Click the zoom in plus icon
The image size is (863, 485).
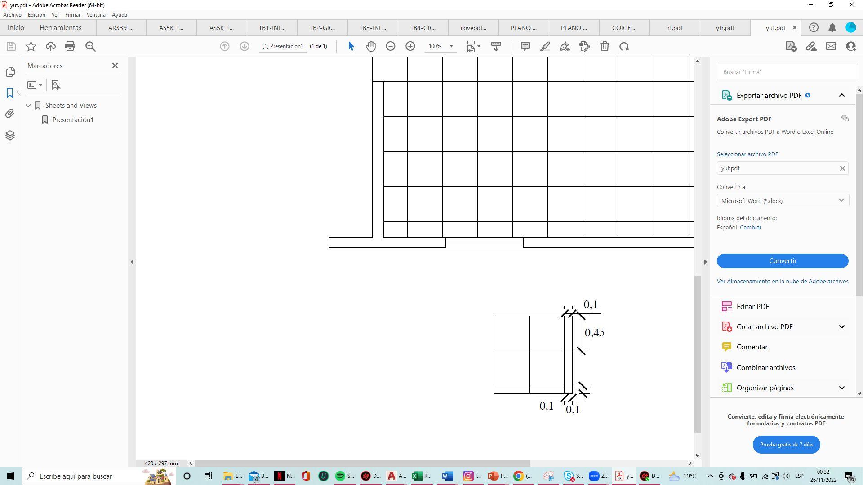410,46
